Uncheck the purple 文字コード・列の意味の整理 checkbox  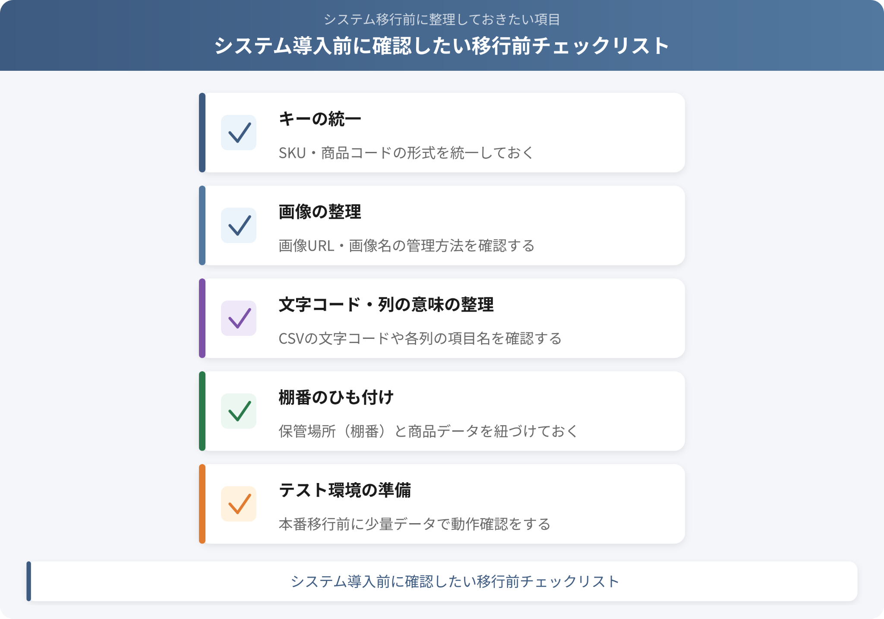[239, 318]
